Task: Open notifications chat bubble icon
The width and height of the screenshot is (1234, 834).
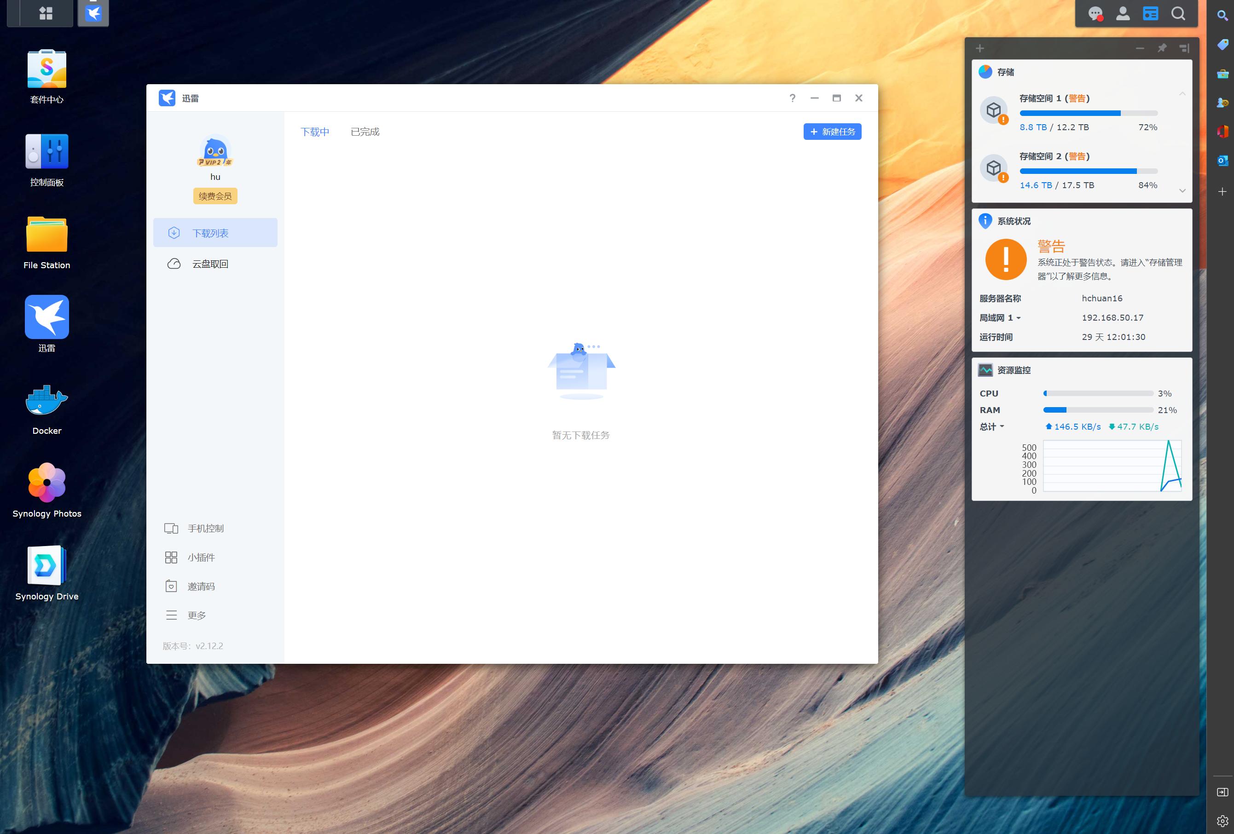Action: (x=1095, y=14)
